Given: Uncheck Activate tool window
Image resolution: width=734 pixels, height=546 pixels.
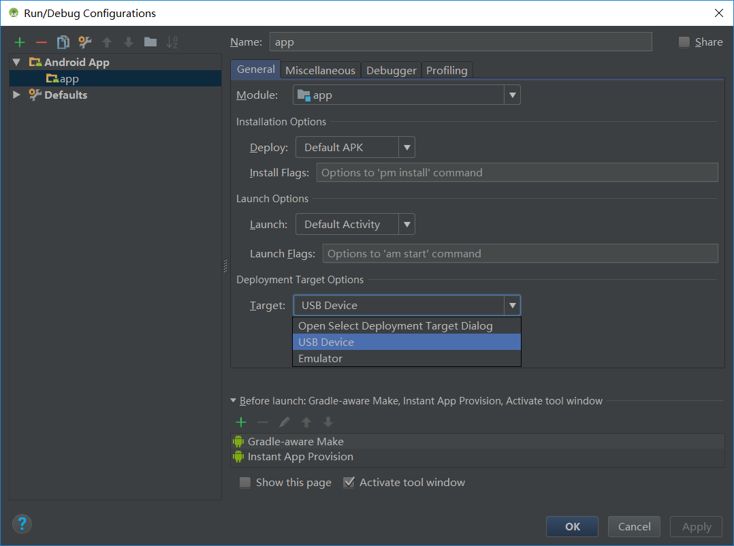Looking at the screenshot, I should 349,483.
